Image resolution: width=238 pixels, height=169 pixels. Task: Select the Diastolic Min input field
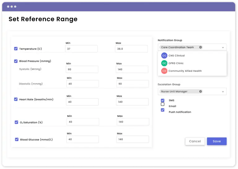coord(82,84)
